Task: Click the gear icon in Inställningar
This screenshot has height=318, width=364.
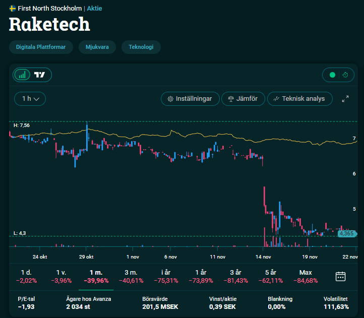Action: [x=170, y=99]
